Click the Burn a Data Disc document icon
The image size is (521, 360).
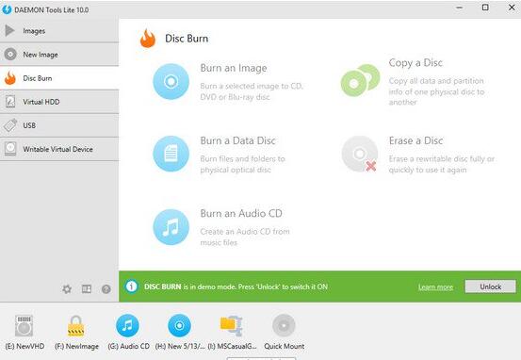[x=171, y=154]
